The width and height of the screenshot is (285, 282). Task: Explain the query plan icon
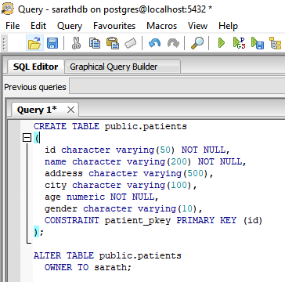[x=275, y=43]
